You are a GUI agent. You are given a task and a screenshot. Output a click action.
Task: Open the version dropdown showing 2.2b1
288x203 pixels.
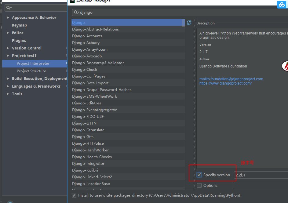pos(261,175)
